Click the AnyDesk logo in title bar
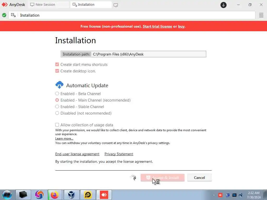 pyautogui.click(x=5, y=5)
